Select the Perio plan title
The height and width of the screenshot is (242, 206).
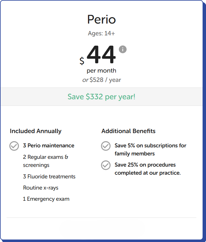click(101, 20)
